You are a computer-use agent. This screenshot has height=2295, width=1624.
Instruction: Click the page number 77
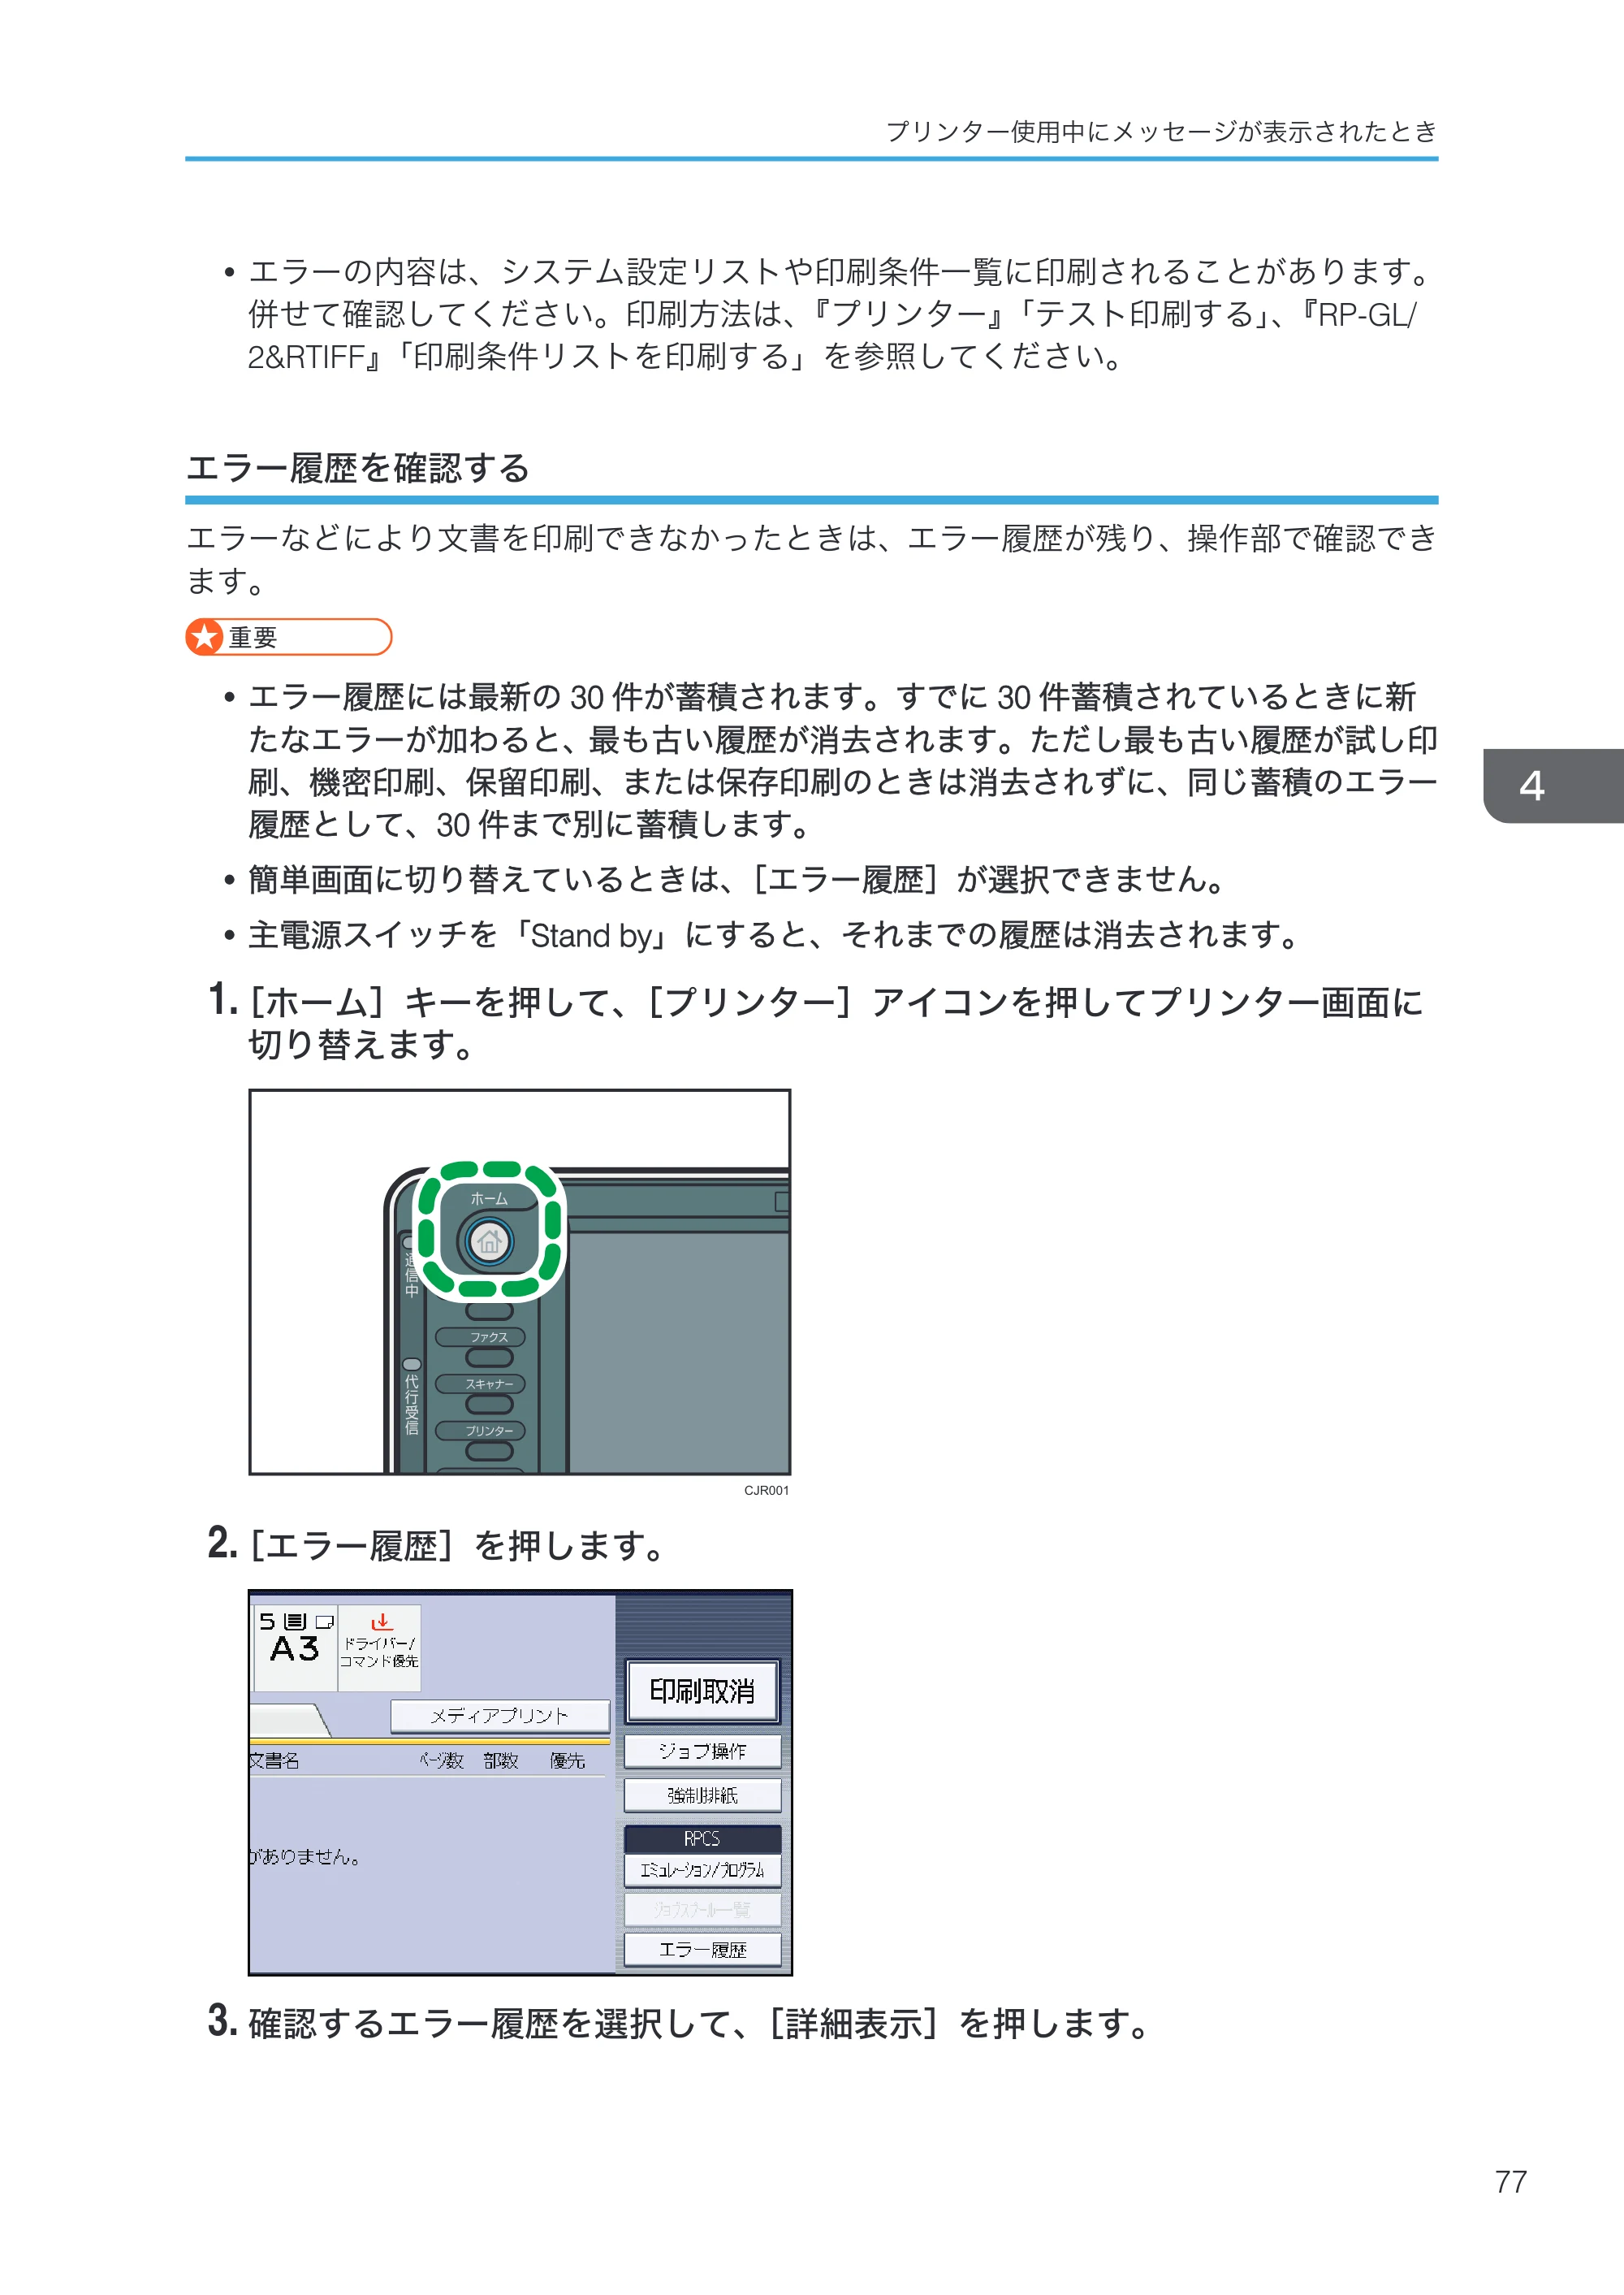(x=1510, y=2182)
